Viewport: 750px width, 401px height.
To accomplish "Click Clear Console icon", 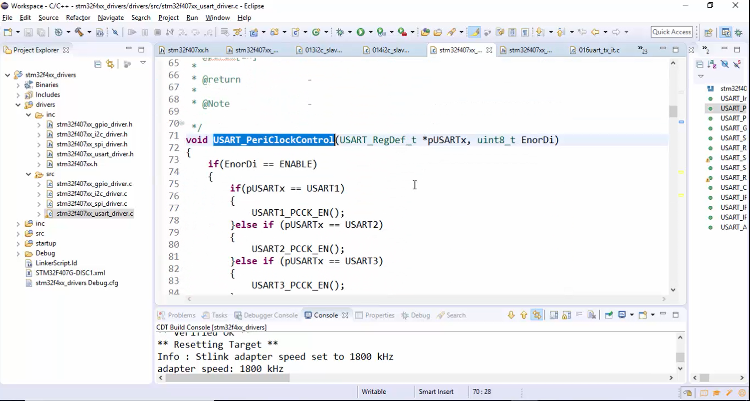I will 592,315.
